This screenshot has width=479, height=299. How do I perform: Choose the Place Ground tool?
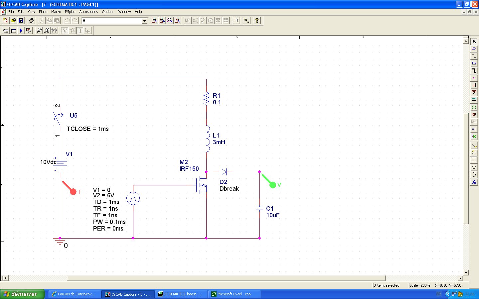474,99
